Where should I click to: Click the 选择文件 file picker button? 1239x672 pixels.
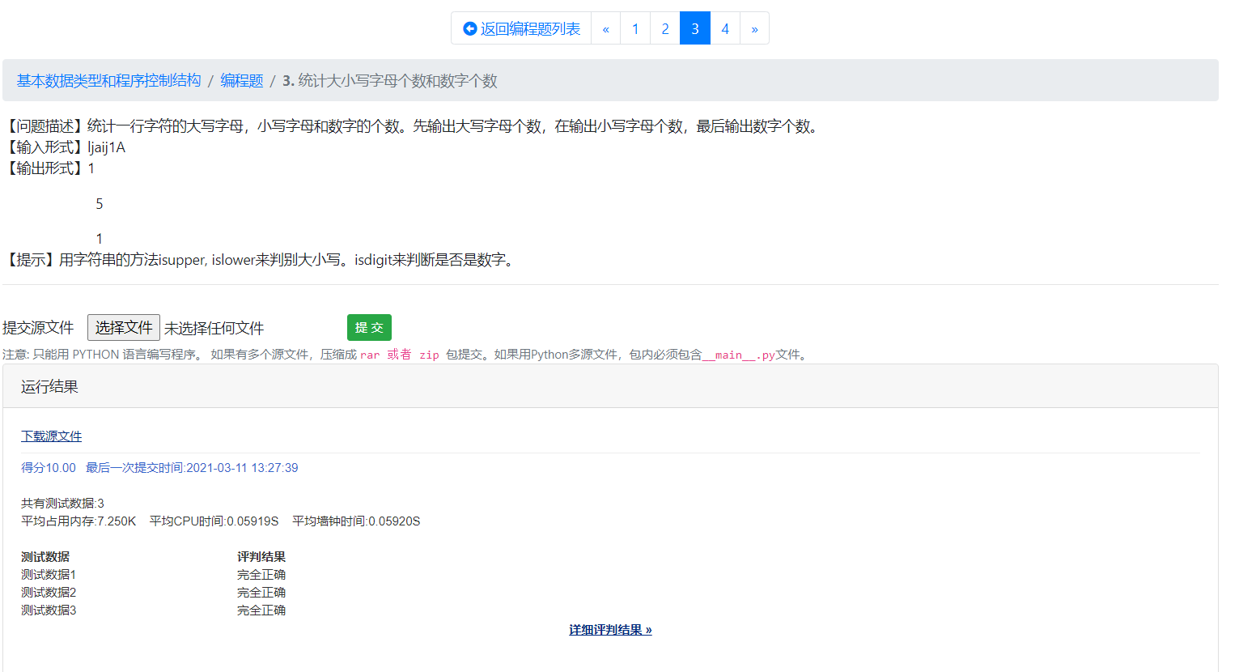(x=123, y=327)
